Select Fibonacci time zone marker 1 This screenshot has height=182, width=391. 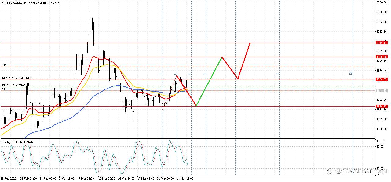click(174, 75)
